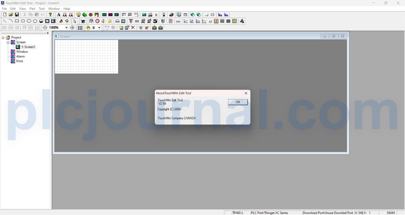
Task: Open a project with the folder icon
Action: point(11,14)
